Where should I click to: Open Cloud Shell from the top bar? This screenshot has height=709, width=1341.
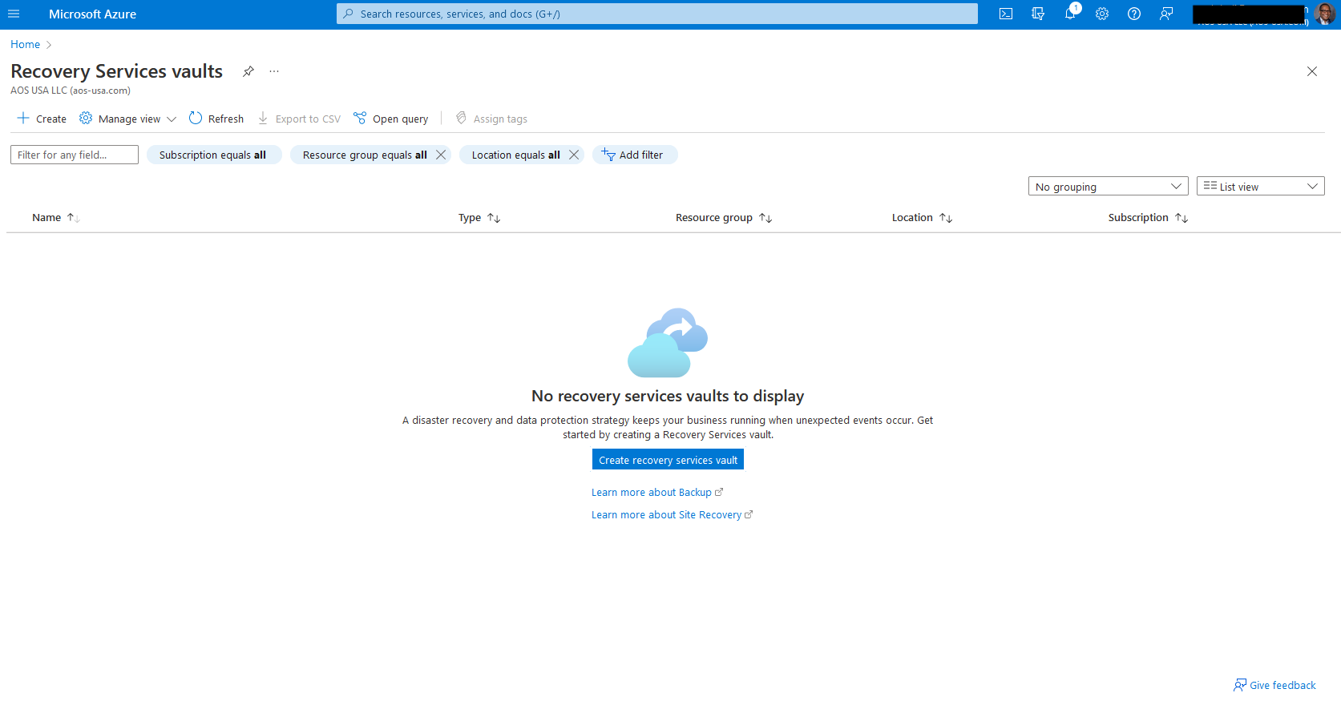[1006, 14]
